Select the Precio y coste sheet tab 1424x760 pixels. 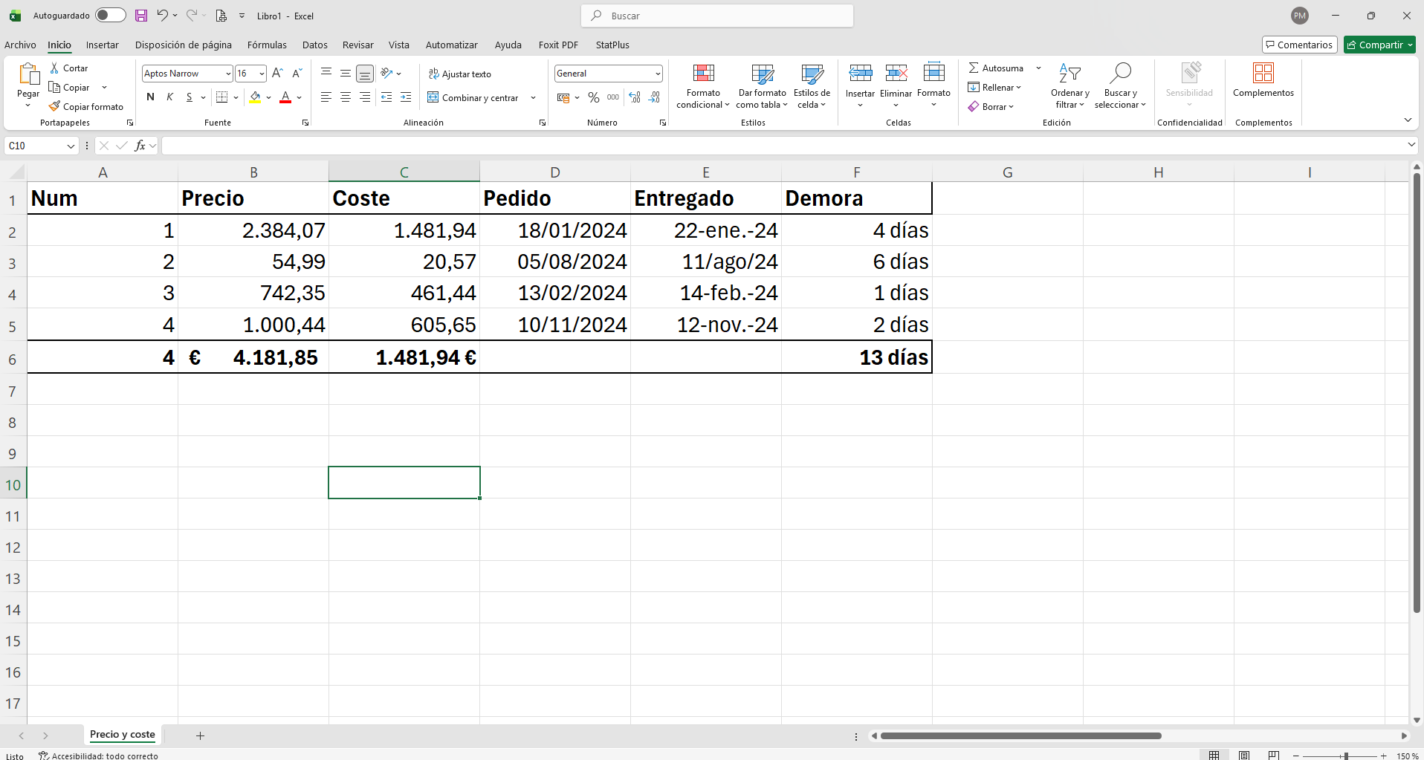123,735
